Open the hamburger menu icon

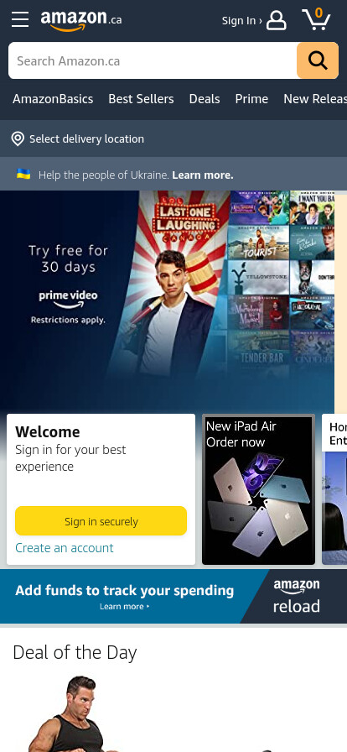20,19
